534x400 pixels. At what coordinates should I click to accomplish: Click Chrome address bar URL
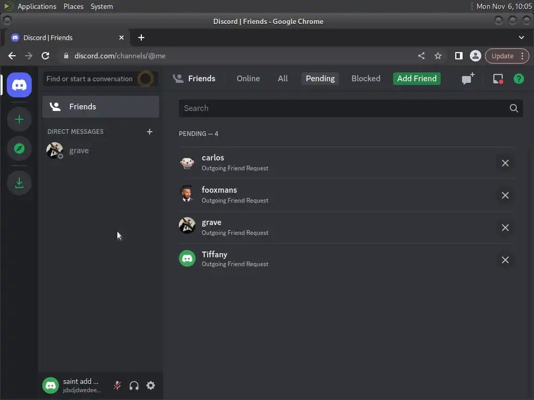coord(120,56)
